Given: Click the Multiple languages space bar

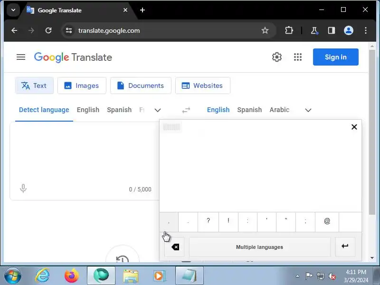Looking at the screenshot, I should coord(259,247).
